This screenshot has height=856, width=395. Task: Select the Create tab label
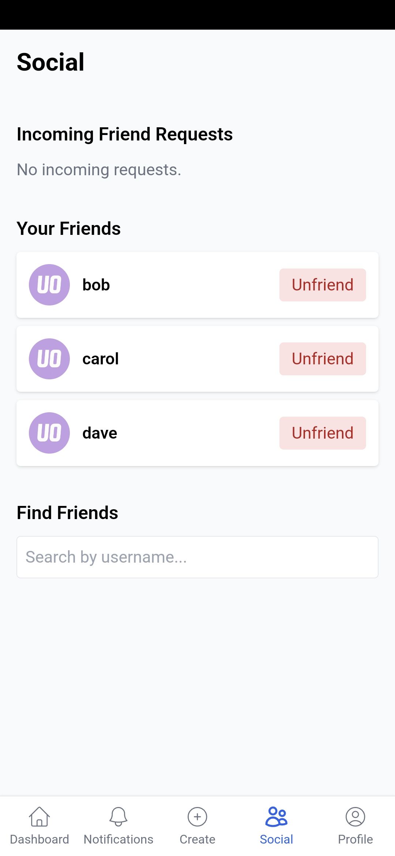point(197,839)
